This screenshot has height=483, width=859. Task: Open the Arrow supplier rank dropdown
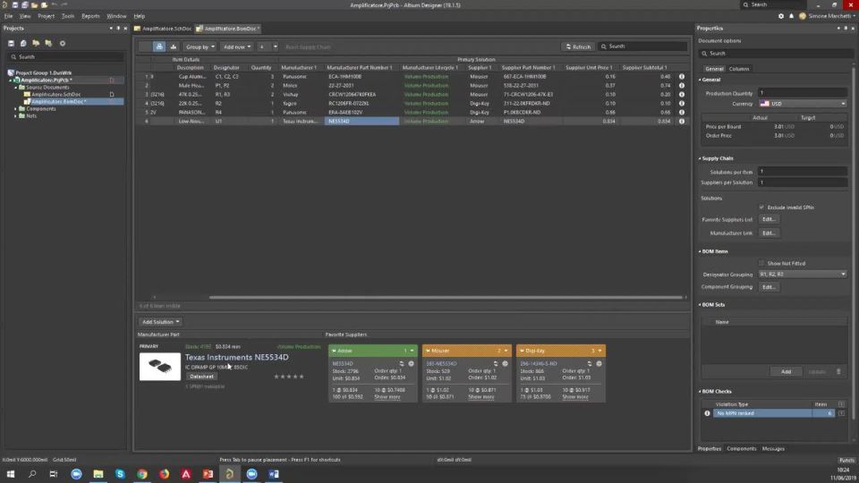click(x=412, y=351)
